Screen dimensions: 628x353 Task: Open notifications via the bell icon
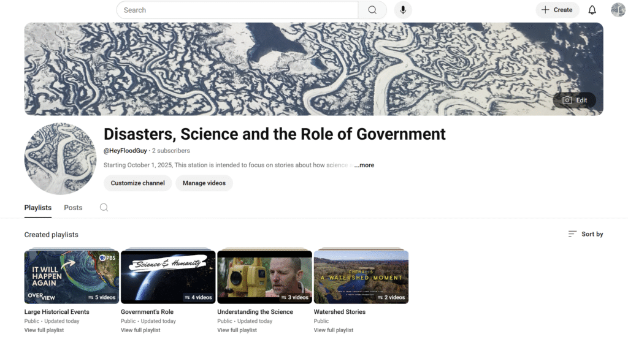coord(592,10)
